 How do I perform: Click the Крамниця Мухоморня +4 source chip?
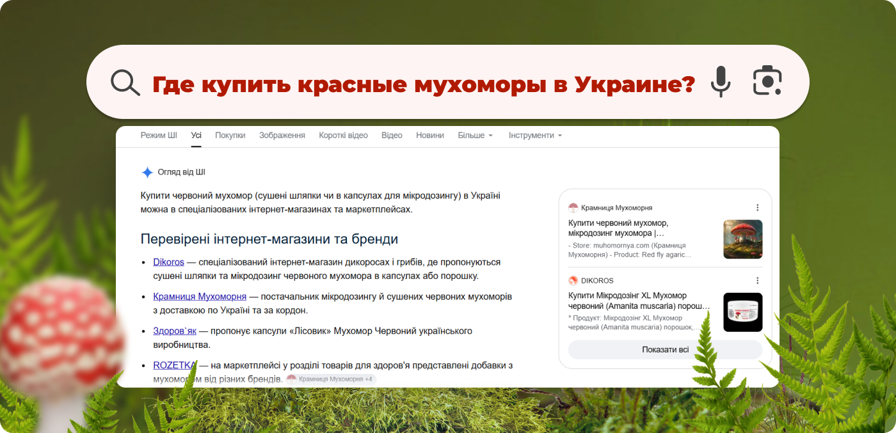pyautogui.click(x=331, y=379)
